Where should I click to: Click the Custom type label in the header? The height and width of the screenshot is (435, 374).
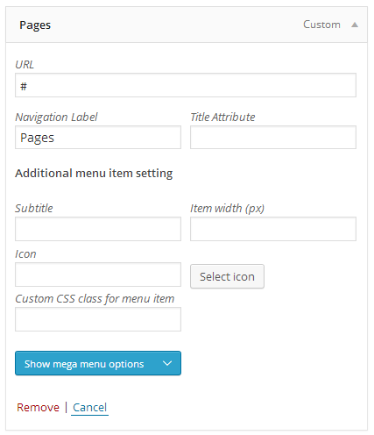[321, 25]
